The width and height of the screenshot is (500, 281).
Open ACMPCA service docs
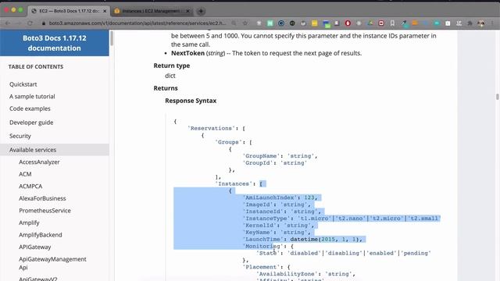[30, 186]
